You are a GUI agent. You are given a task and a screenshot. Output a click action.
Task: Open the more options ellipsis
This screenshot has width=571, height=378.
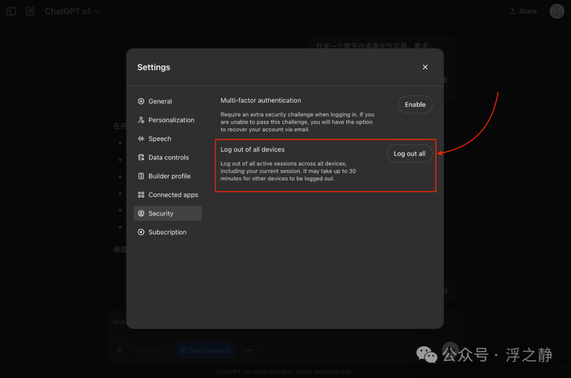pos(248,351)
